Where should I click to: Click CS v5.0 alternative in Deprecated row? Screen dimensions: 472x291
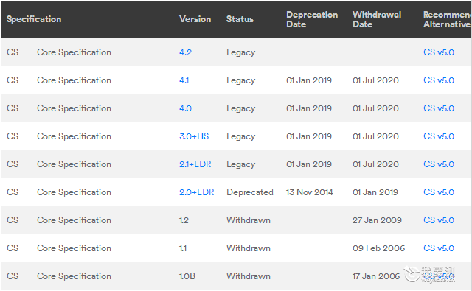pos(439,192)
